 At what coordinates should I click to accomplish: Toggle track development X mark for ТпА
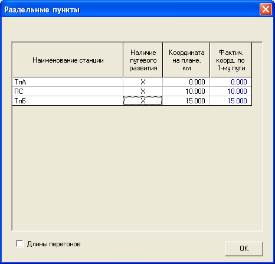[x=143, y=82]
